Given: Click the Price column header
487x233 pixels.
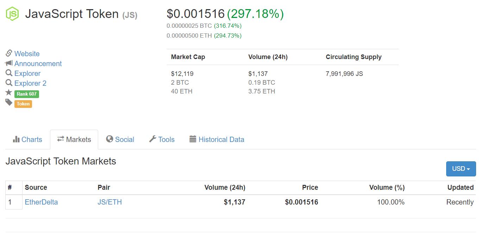Looking at the screenshot, I should pos(310,187).
